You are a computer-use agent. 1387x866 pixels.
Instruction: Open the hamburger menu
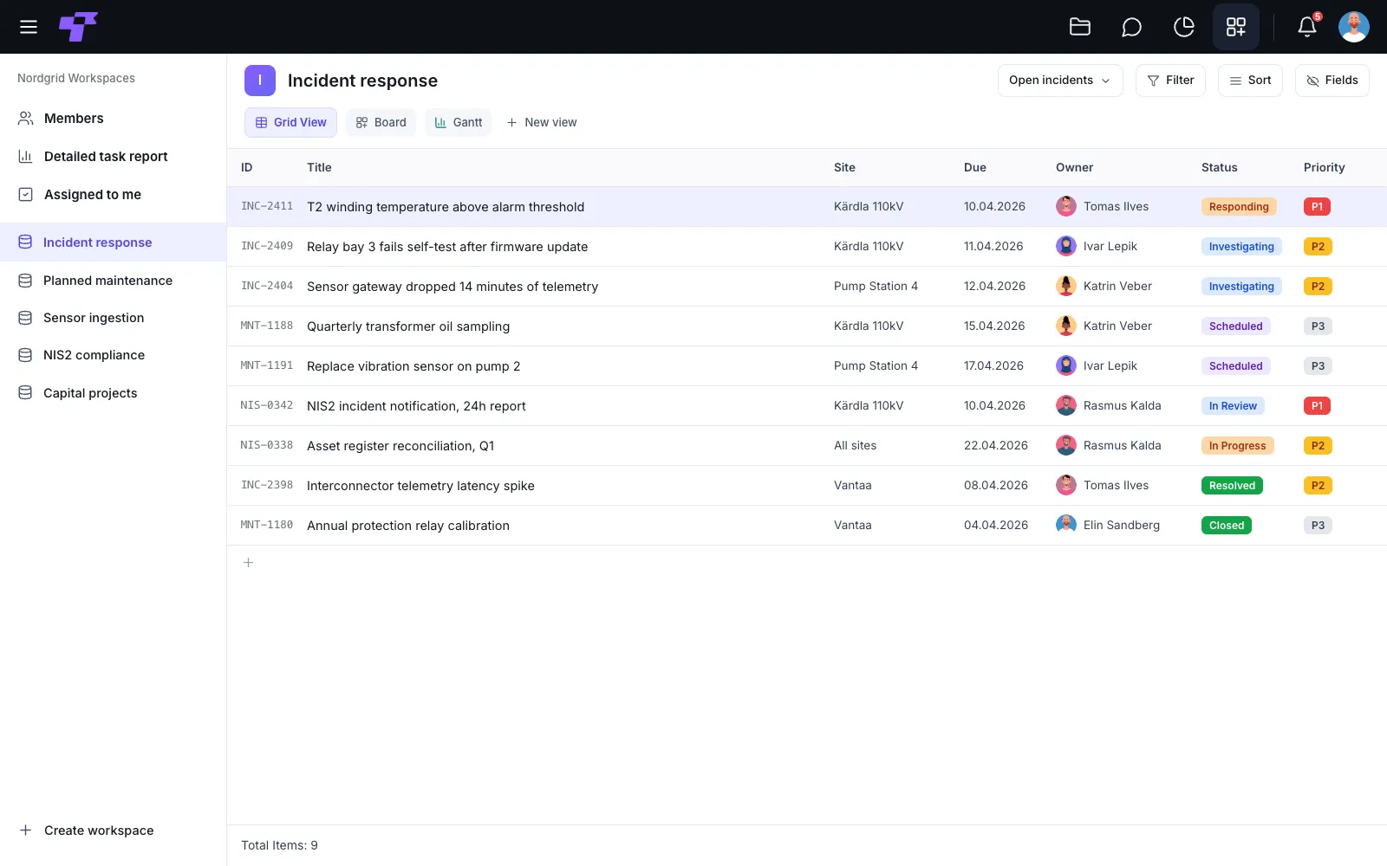point(29,27)
